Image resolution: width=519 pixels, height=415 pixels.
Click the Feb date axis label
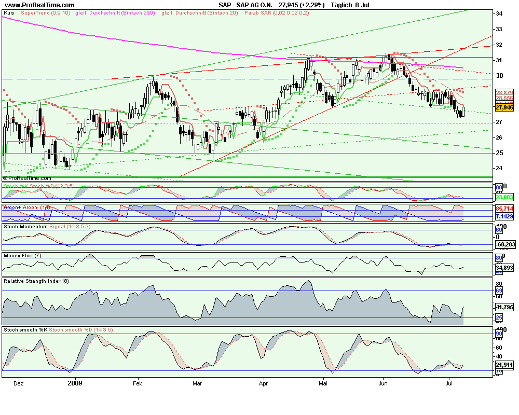[138, 383]
